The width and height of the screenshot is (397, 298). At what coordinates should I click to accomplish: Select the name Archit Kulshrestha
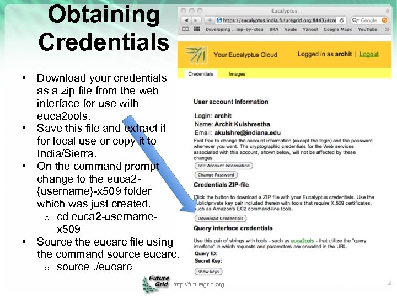click(242, 124)
